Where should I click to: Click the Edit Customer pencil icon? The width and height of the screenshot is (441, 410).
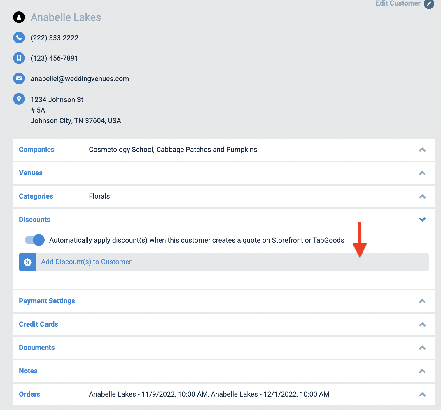(x=429, y=4)
